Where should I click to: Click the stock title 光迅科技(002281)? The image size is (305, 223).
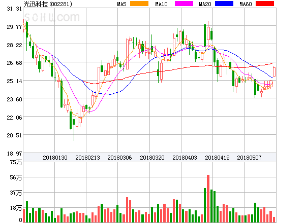coord(48,4)
